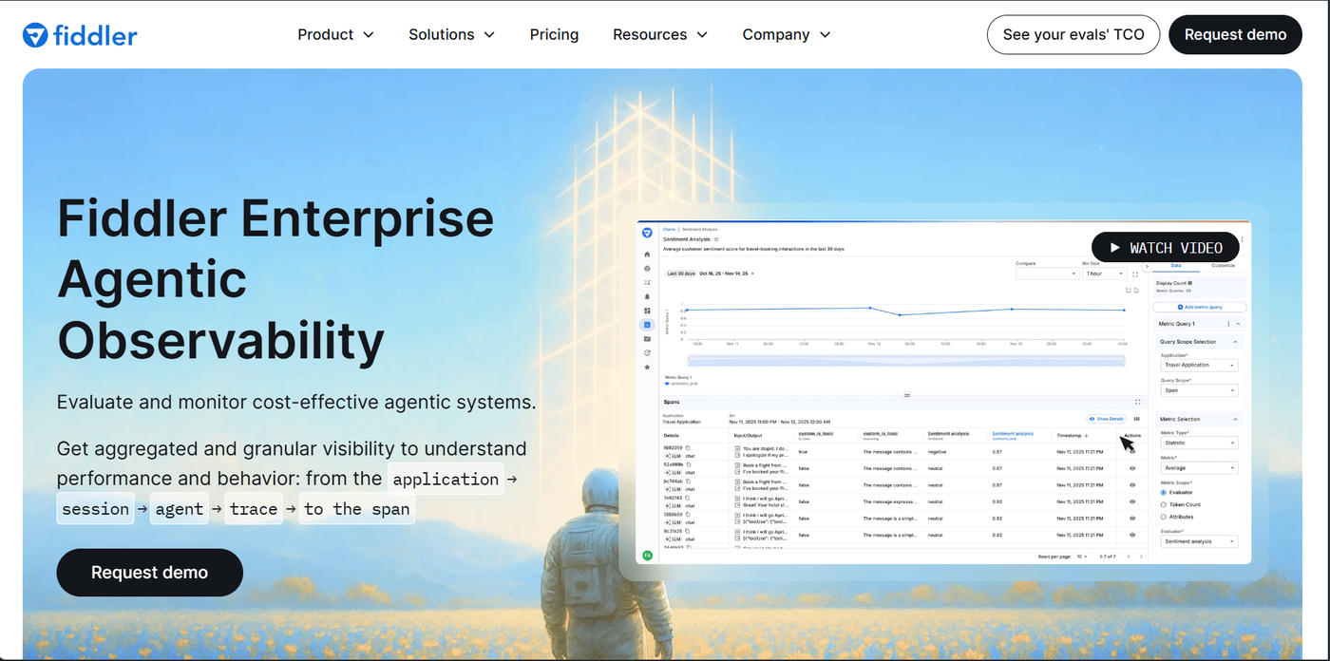This screenshot has width=1330, height=661.
Task: Collapse the Query Scope Selection section
Action: click(1235, 342)
